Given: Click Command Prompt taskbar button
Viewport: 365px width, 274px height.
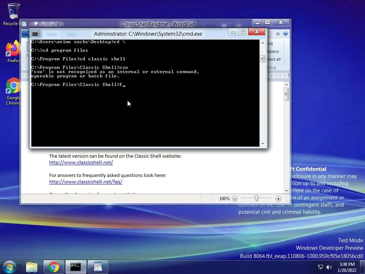Looking at the screenshot, I should click(76, 267).
